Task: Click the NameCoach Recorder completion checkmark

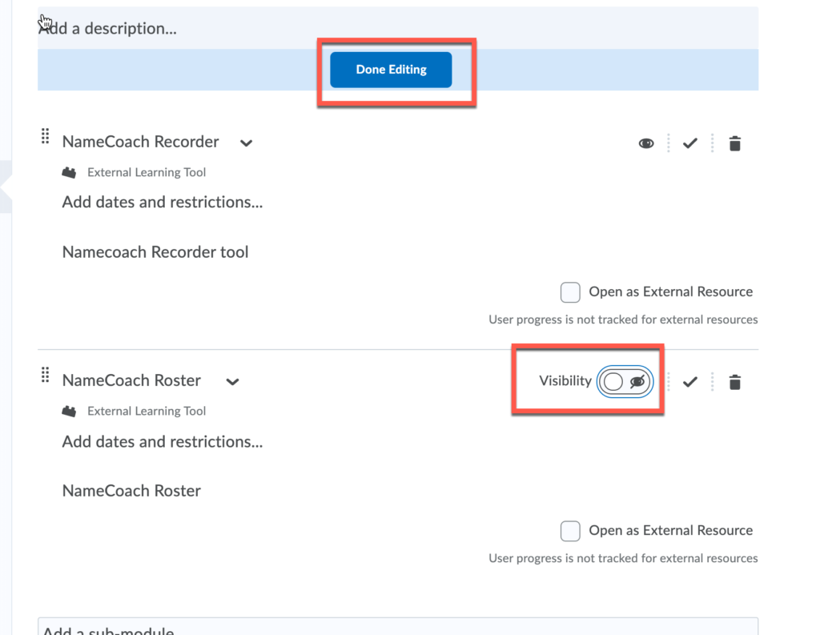Action: (x=690, y=143)
